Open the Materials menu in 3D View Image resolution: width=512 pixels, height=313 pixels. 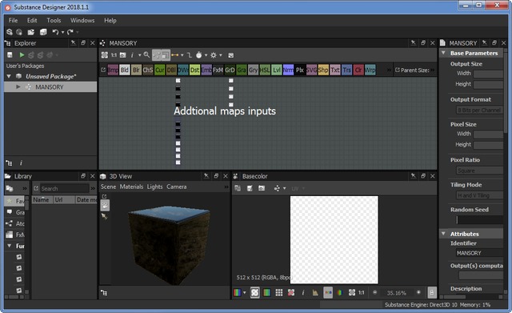click(x=131, y=187)
